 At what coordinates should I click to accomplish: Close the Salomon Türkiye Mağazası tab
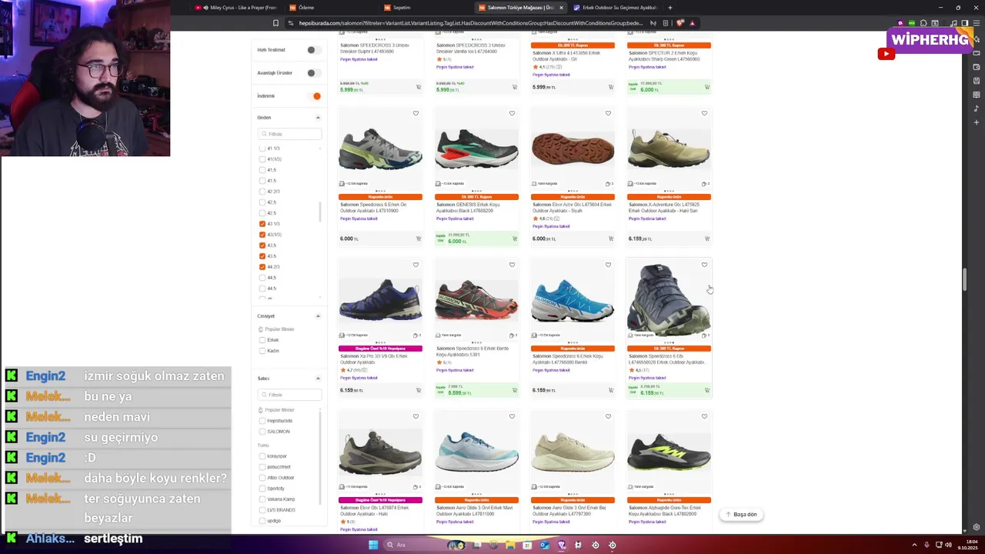tap(561, 8)
